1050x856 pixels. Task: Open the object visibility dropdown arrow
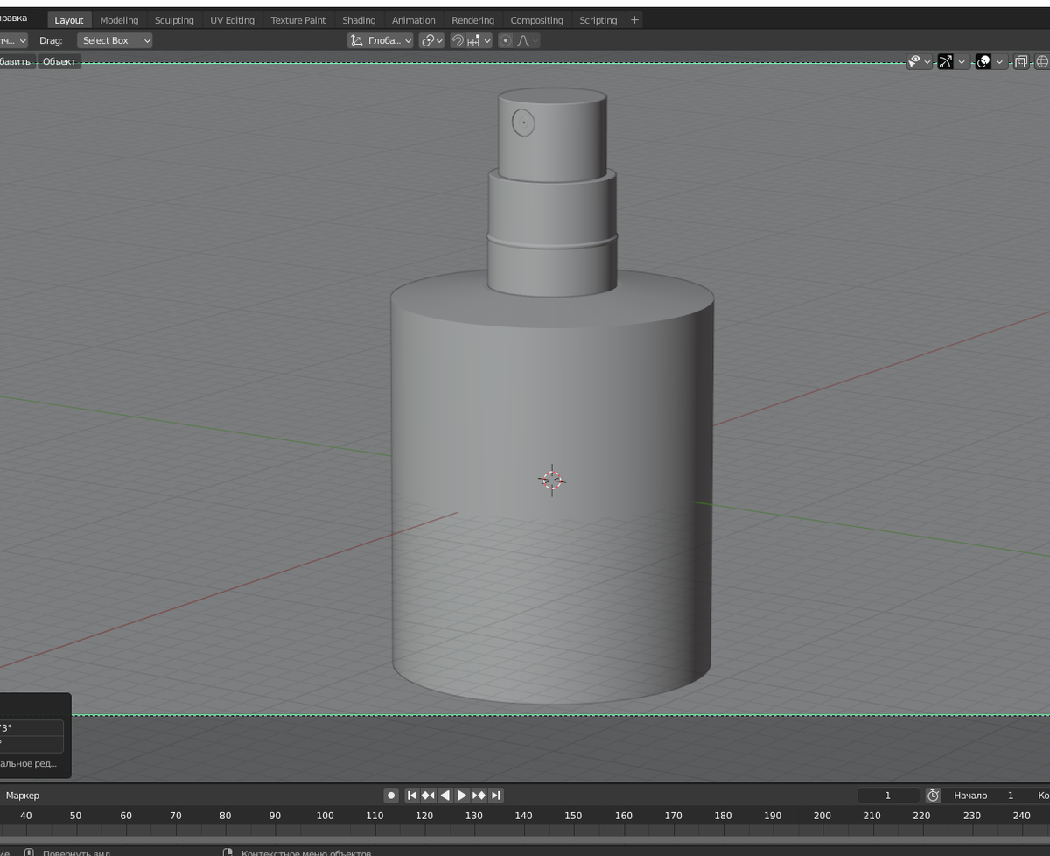(x=927, y=61)
